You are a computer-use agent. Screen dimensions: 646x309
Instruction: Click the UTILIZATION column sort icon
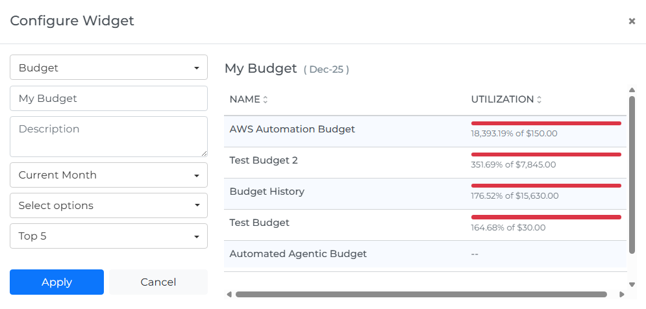pyautogui.click(x=539, y=100)
